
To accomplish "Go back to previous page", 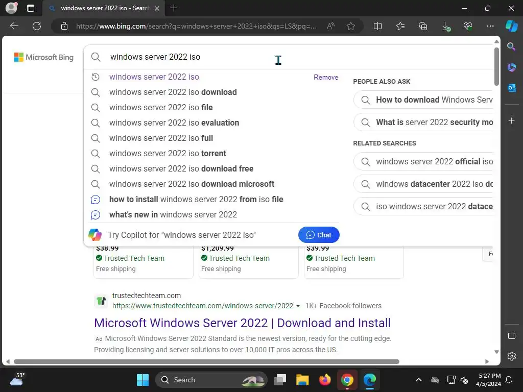I will coord(14,26).
